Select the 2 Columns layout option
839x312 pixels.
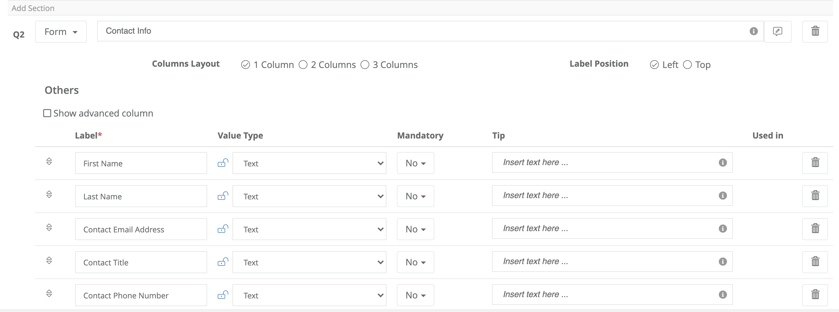tap(303, 64)
